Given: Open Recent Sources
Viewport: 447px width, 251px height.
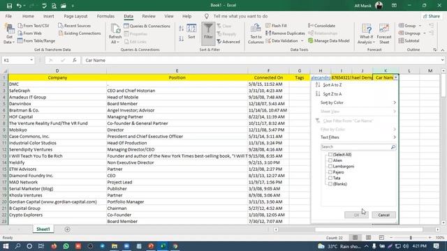Looking at the screenshot, I should pyautogui.click(x=75, y=26).
